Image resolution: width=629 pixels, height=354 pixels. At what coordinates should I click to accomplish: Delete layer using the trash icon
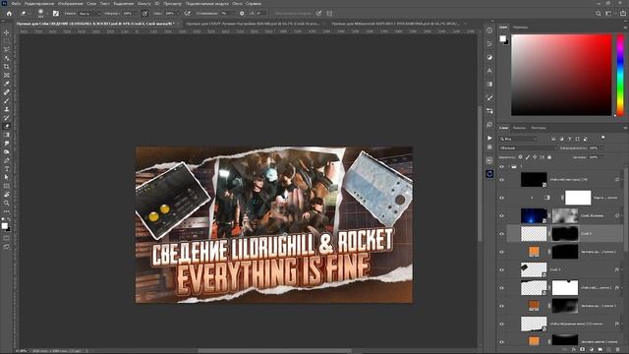(618, 350)
